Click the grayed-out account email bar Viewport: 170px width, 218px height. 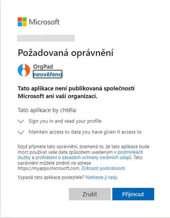coord(46,38)
